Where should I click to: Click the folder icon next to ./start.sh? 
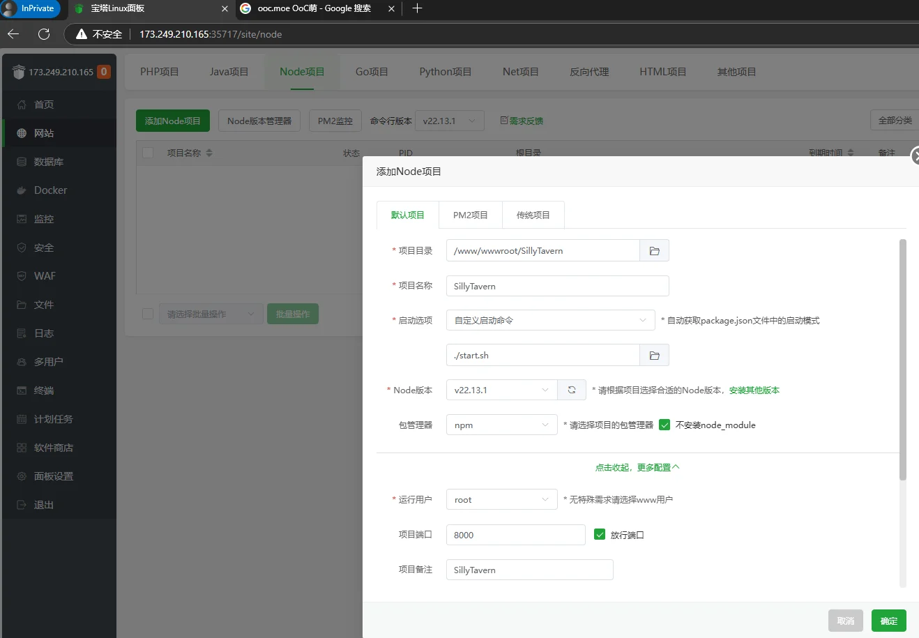654,356
